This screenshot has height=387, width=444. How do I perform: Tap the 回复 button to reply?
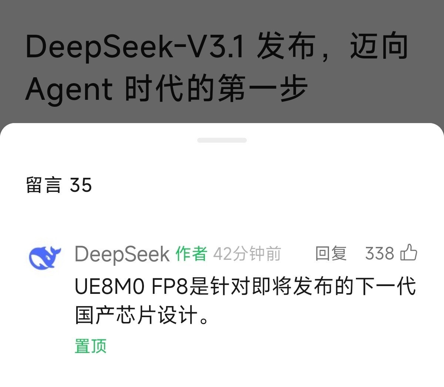(331, 254)
